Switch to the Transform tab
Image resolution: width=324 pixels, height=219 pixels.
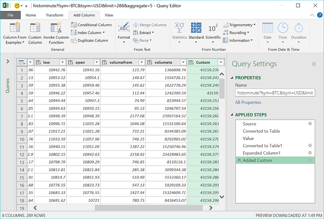tap(54, 15)
